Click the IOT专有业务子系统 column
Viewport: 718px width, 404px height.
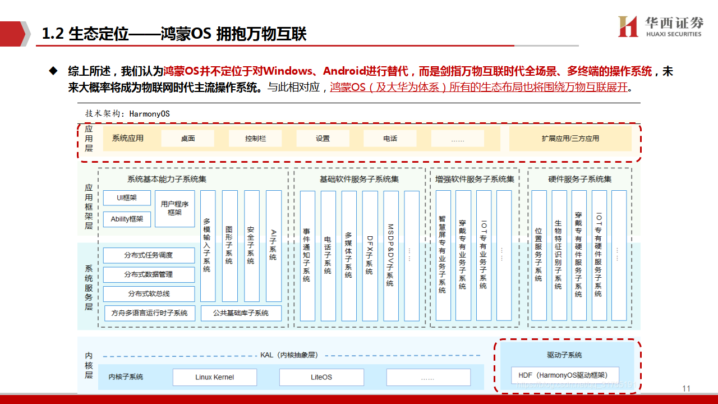[x=484, y=256]
